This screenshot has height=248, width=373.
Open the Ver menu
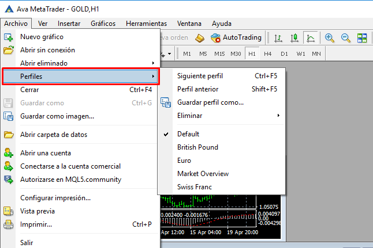click(x=43, y=24)
